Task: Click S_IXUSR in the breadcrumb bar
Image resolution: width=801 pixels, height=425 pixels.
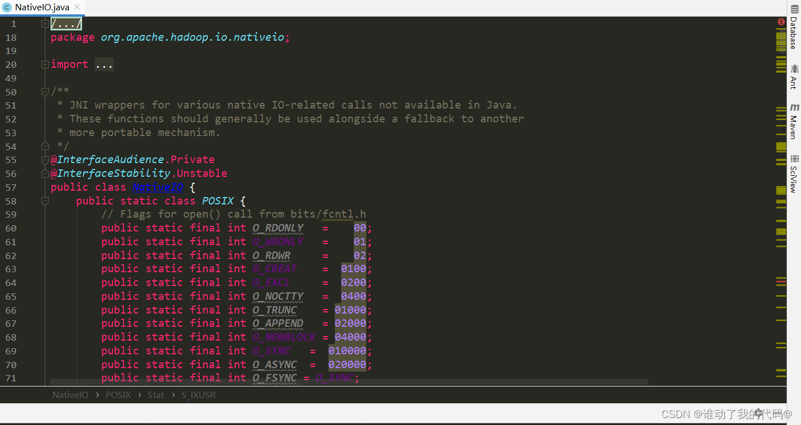Action: [199, 395]
